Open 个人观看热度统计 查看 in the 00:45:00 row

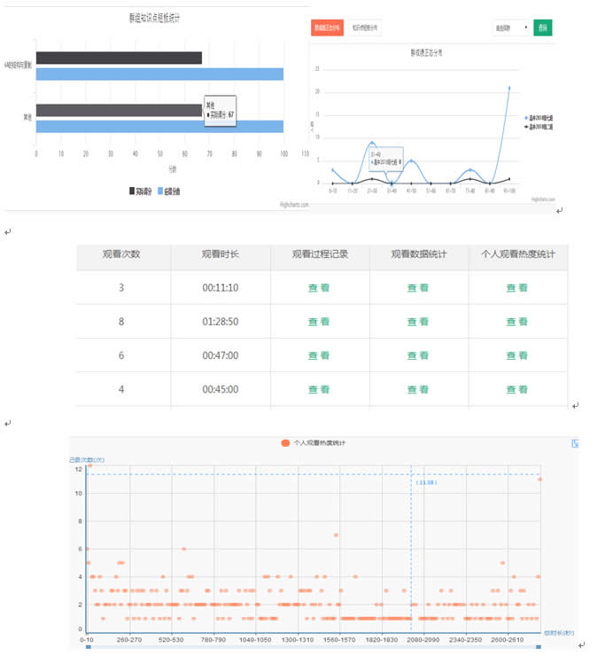click(x=517, y=389)
